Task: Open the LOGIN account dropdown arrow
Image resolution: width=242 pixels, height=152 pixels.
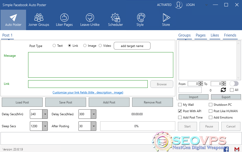Action: (x=206, y=5)
